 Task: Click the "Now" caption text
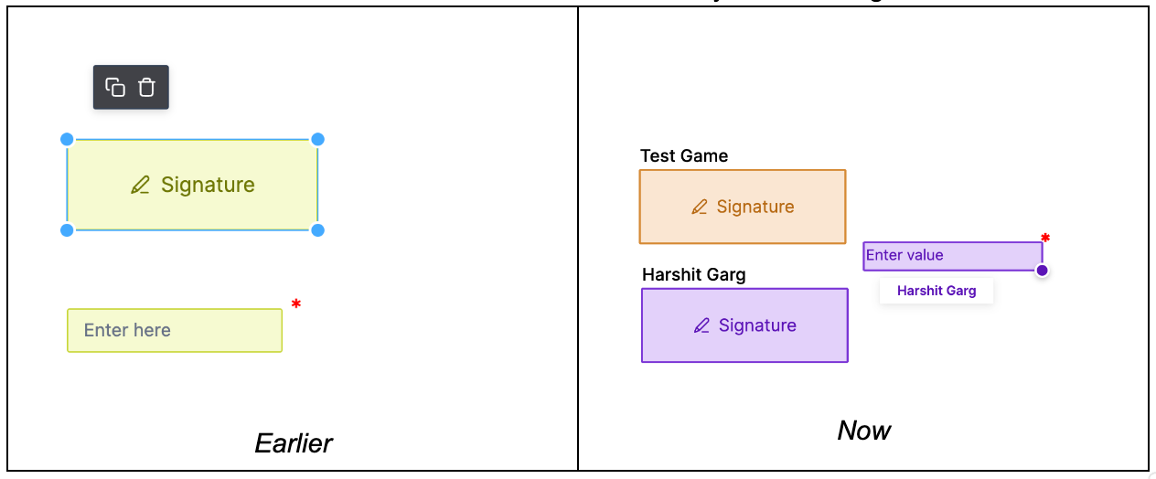pos(864,431)
